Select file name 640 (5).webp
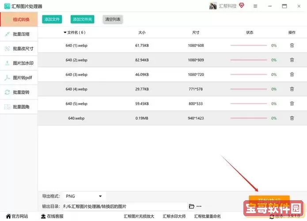Image resolution: width=307 pixels, height=221 pixels. 76,103
